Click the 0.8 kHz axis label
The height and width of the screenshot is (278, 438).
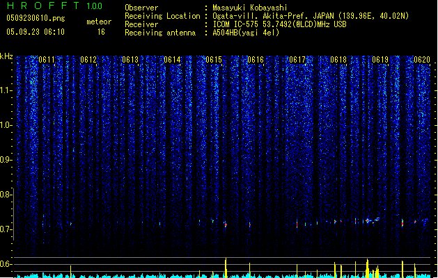click(x=6, y=195)
